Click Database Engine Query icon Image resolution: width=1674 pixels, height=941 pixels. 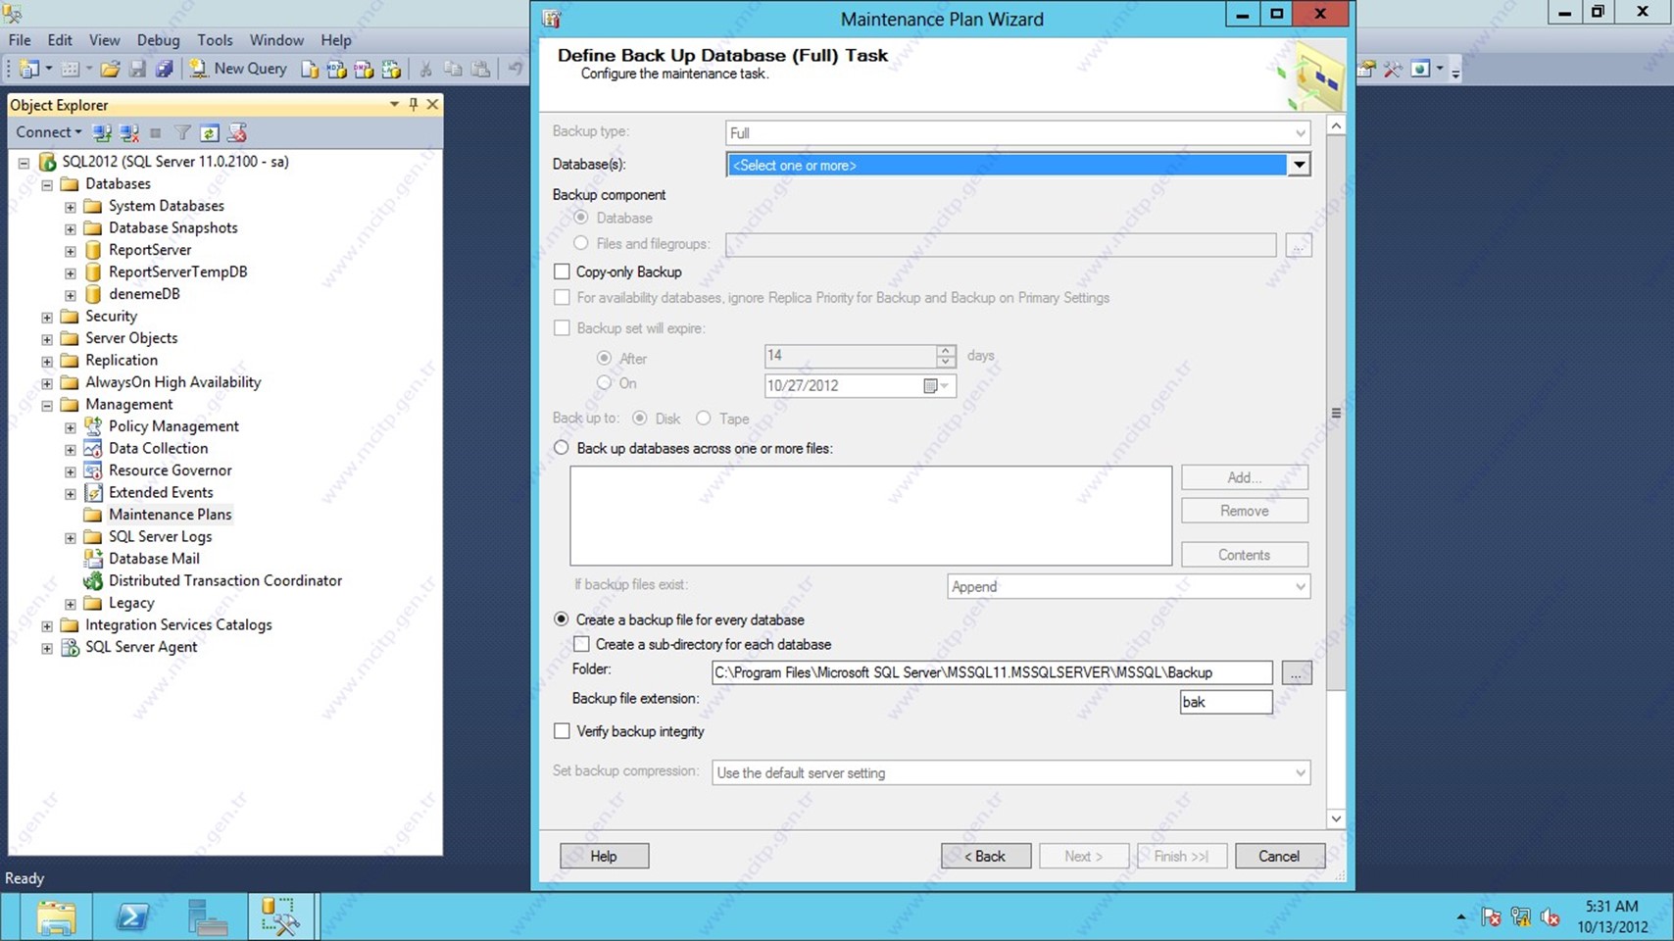click(x=310, y=69)
